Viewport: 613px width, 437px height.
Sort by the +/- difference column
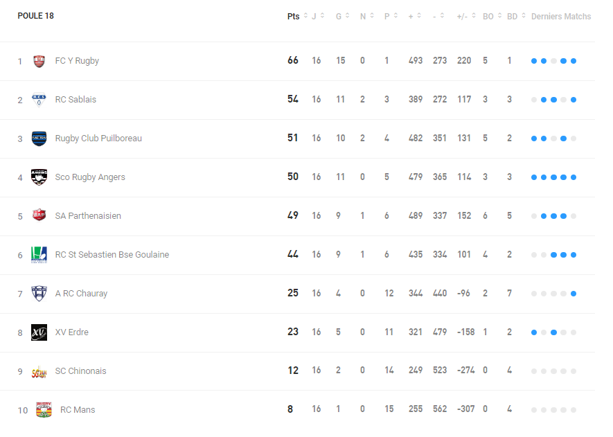tap(466, 16)
